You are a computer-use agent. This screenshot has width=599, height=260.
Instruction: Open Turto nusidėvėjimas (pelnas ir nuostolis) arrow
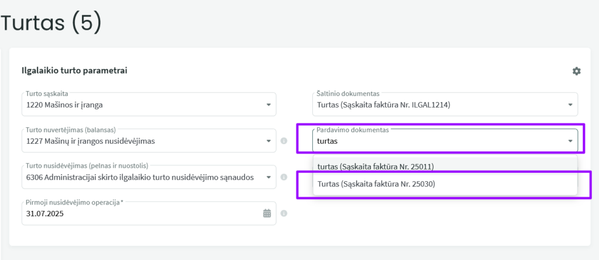coord(268,177)
